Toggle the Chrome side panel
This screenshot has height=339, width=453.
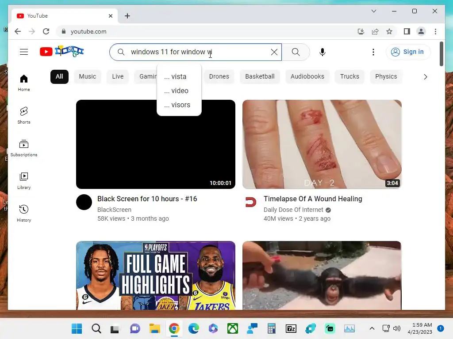(407, 31)
